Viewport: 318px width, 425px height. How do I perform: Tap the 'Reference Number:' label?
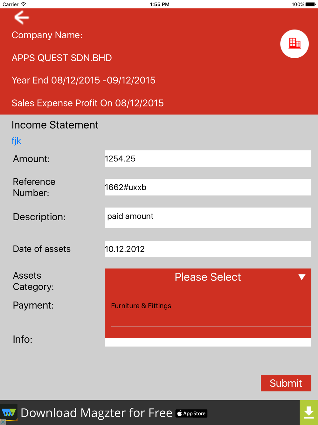click(x=34, y=187)
